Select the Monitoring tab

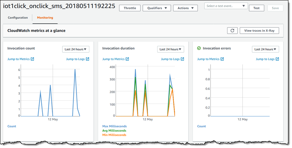click(x=45, y=18)
